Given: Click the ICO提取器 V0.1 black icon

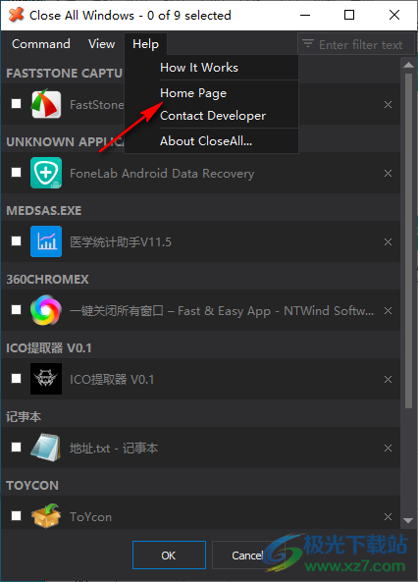Looking at the screenshot, I should (x=46, y=379).
